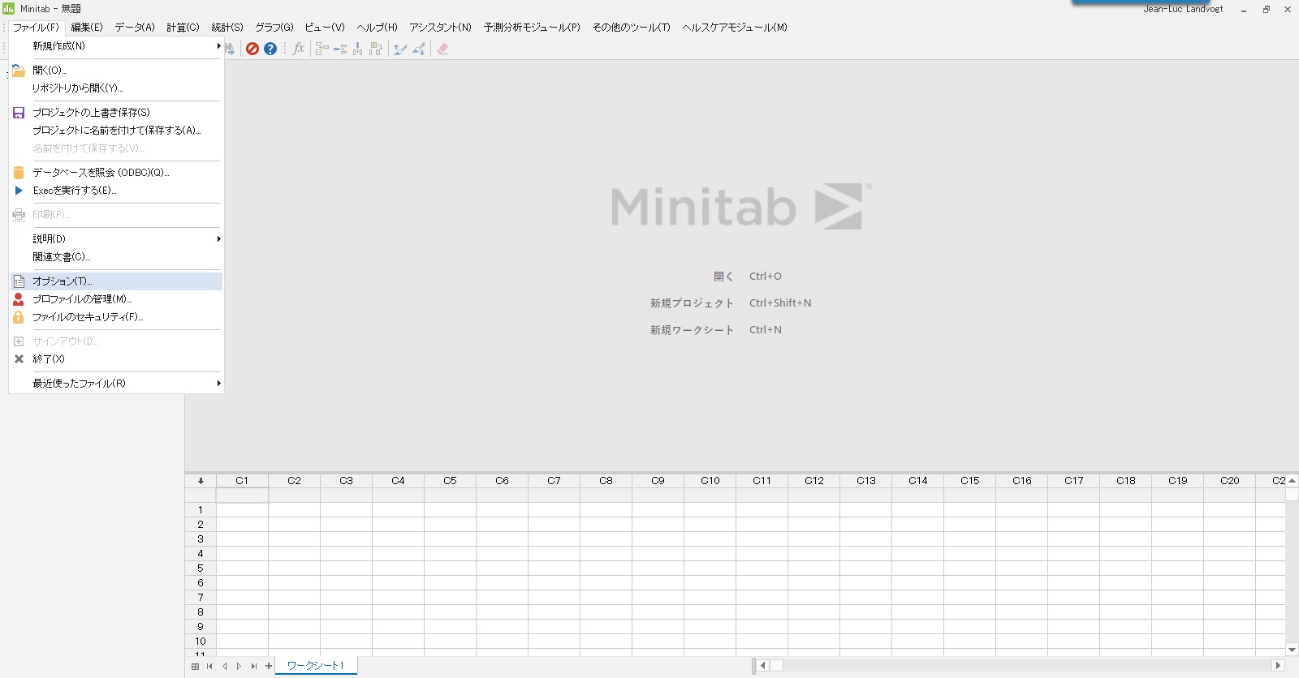Click the move columns toolbar icon
The width and height of the screenshot is (1299, 678).
click(x=376, y=49)
